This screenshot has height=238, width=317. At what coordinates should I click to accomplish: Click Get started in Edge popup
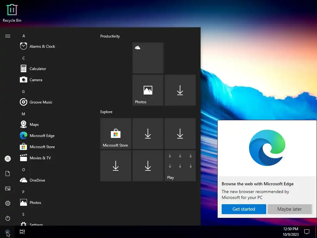coord(244,209)
